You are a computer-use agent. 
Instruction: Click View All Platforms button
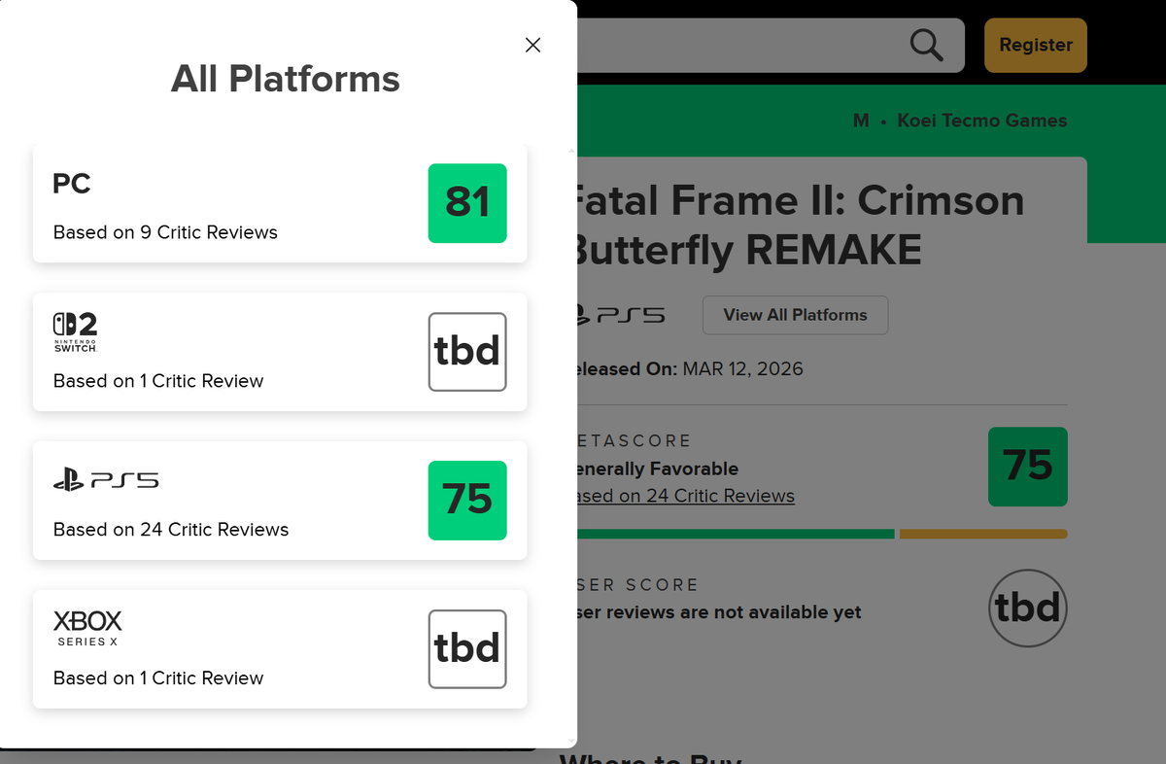click(795, 315)
